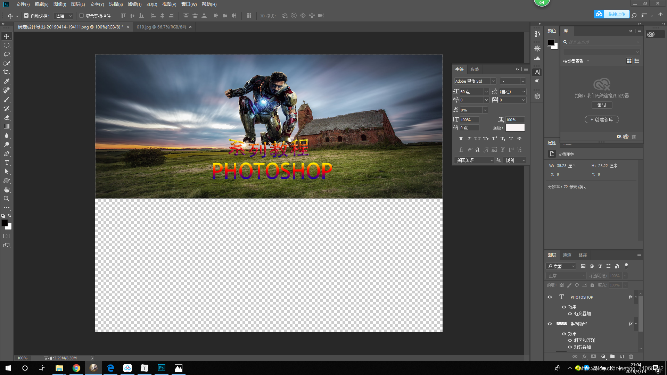Click the foreground color swatch in toolbox
This screenshot has width=667, height=375.
[5, 223]
